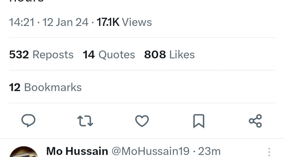Tap the cut-off post text at the top

pyautogui.click(x=27, y=1)
